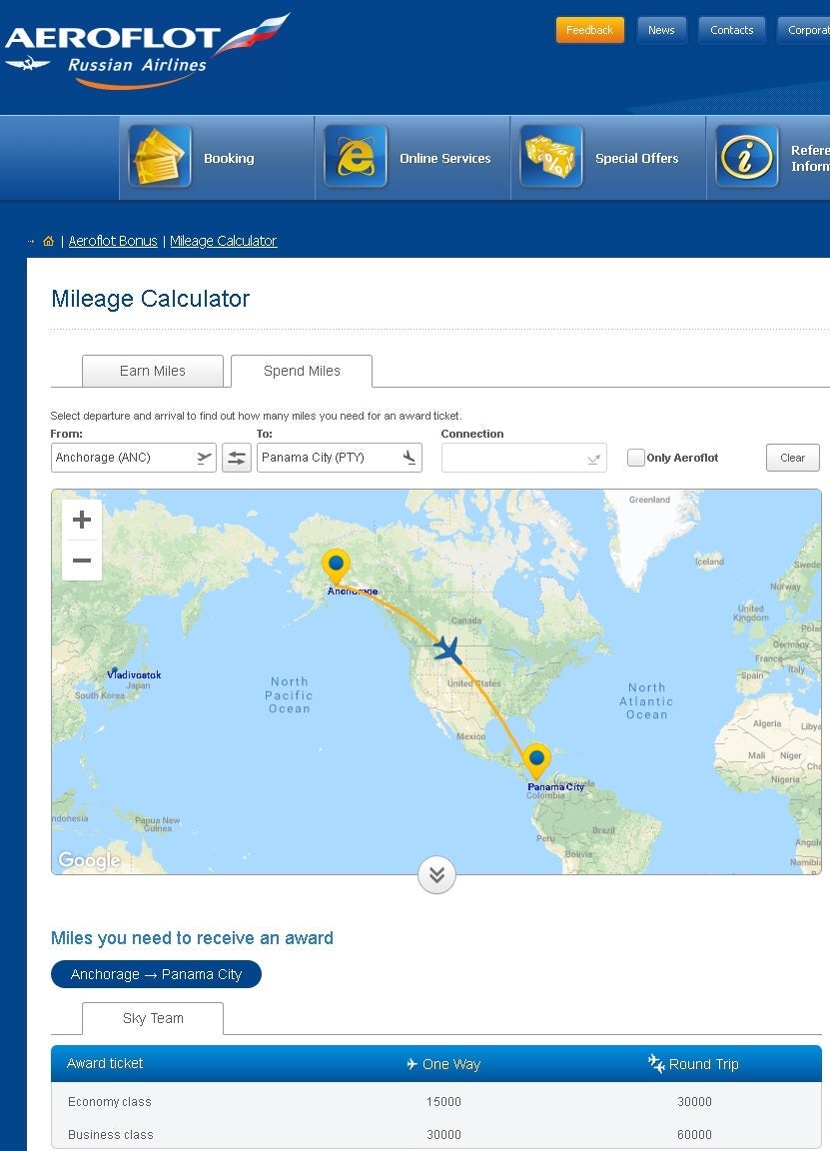Open the Aeroflot Bonus breadcrumb link
The height and width of the screenshot is (1151, 830).
pos(113,241)
